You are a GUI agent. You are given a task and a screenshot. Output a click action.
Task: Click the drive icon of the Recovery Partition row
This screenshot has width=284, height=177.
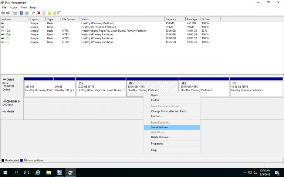(x=3, y=23)
